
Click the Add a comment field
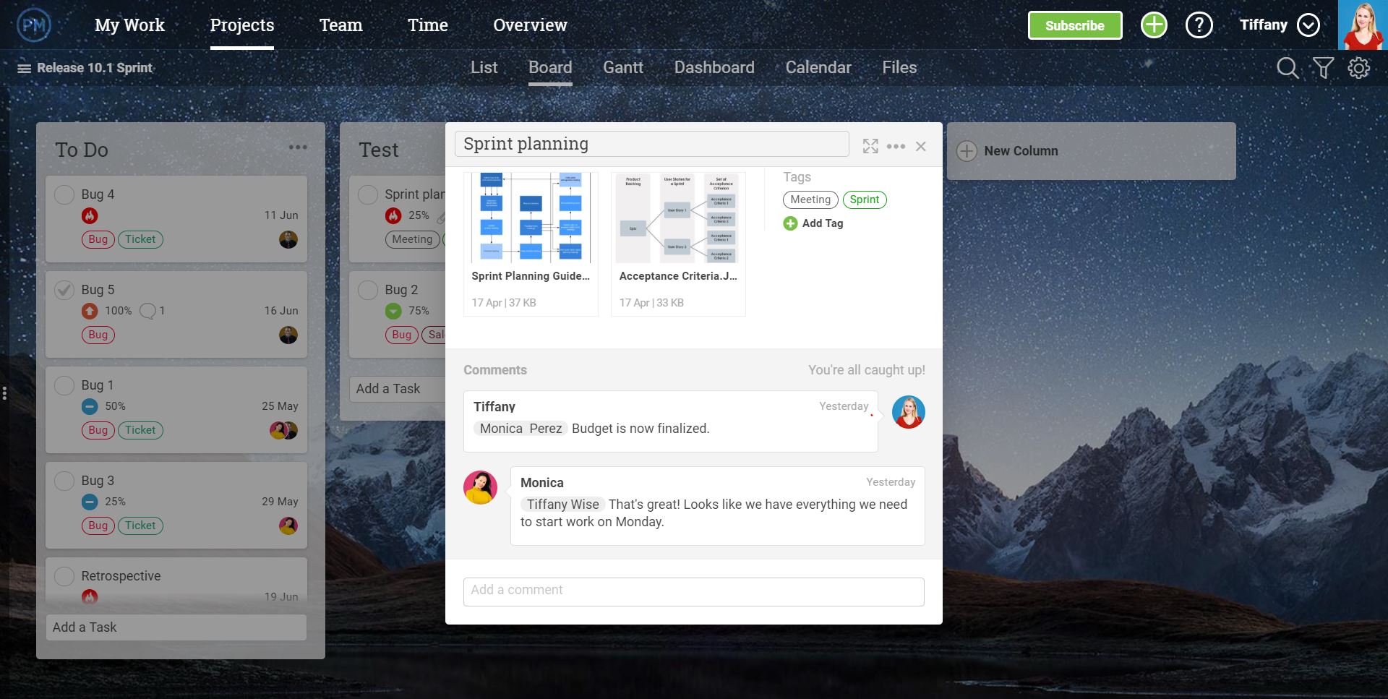click(x=693, y=591)
